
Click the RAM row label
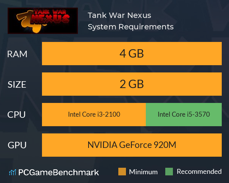click(17, 54)
